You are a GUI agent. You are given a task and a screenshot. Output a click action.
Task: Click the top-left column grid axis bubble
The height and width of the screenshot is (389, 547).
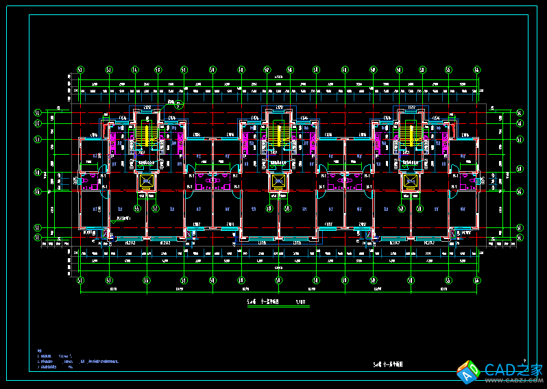click(81, 69)
